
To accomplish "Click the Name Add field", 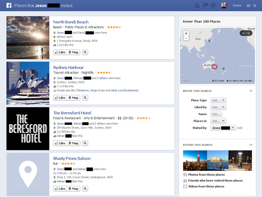I will 216,114.
